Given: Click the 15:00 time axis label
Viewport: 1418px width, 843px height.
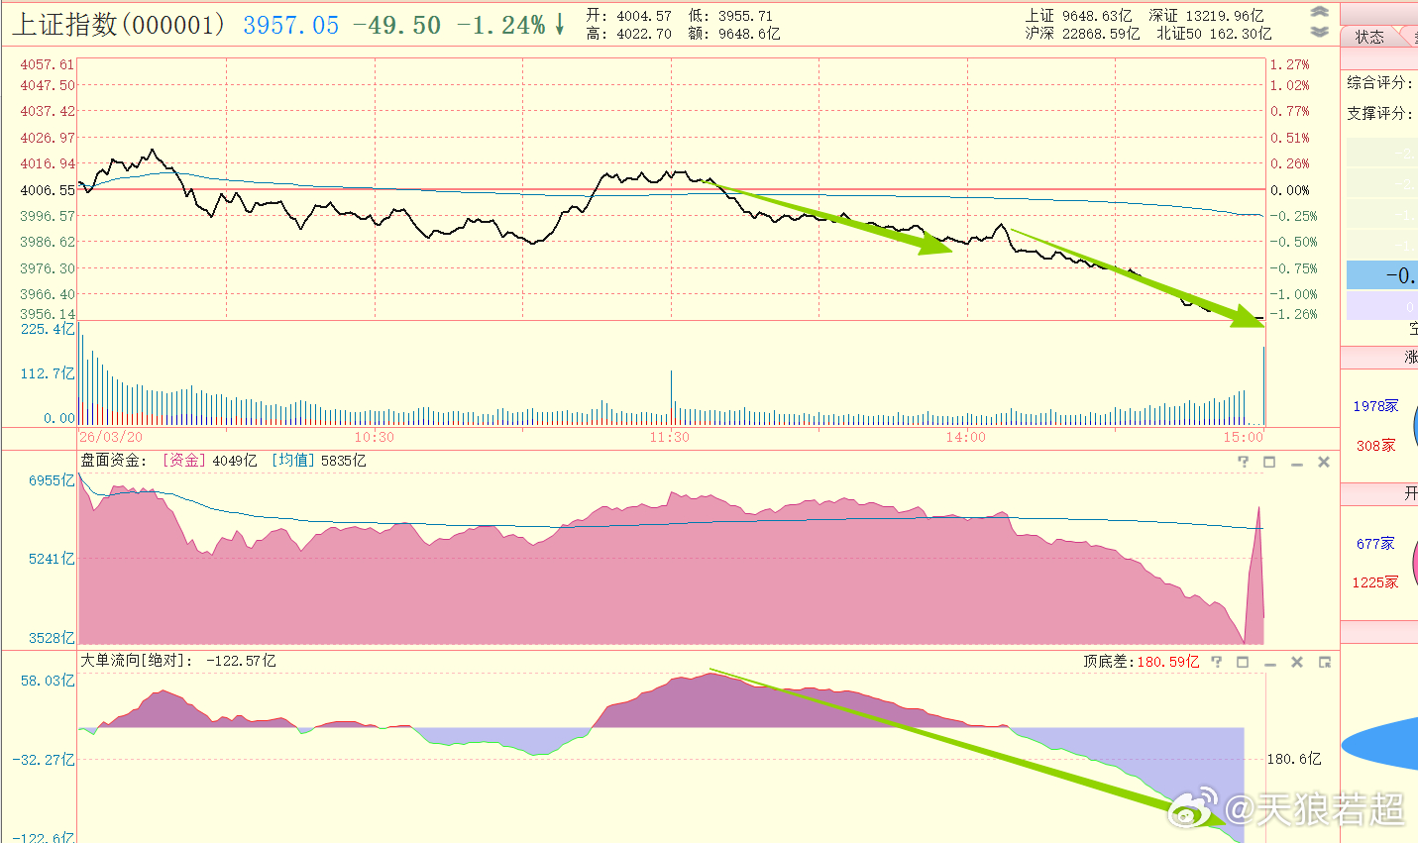Looking at the screenshot, I should point(1244,437).
